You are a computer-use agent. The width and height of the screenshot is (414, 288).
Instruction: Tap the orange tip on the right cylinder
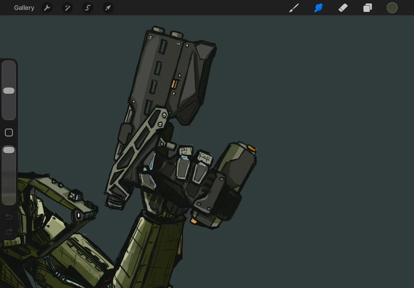252,148
